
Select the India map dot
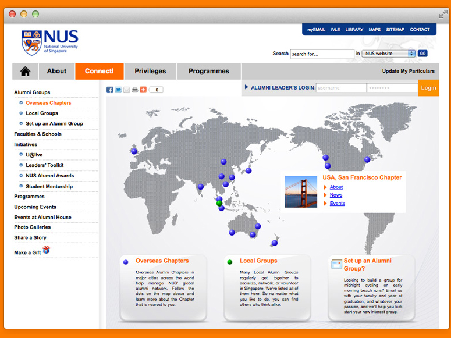tap(201, 187)
